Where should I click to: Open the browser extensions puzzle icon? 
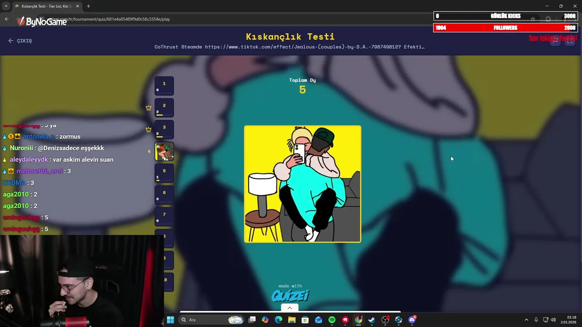coord(548,19)
